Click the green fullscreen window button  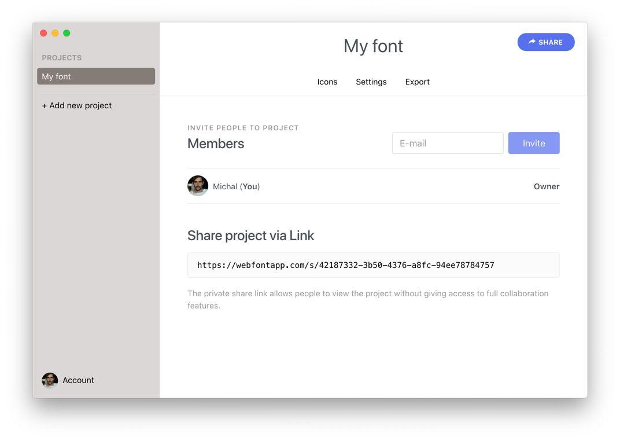(67, 33)
